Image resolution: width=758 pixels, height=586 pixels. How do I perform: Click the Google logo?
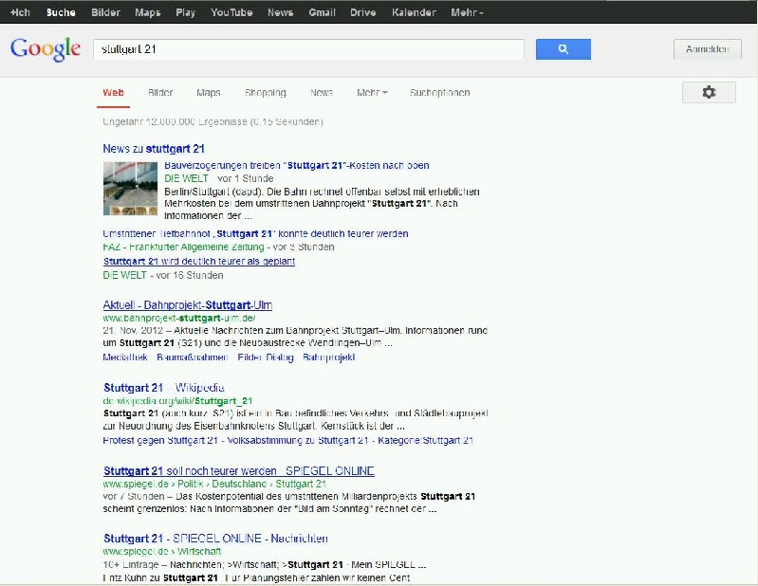point(45,49)
